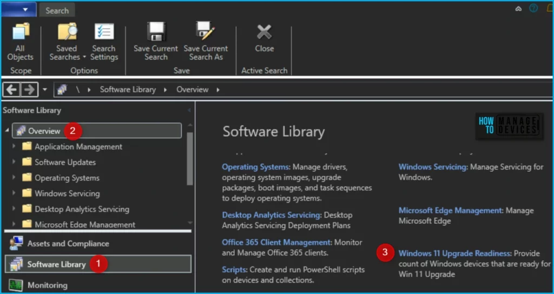
Task: Open the Desktop Analytics Servicing link
Action: coord(272,215)
